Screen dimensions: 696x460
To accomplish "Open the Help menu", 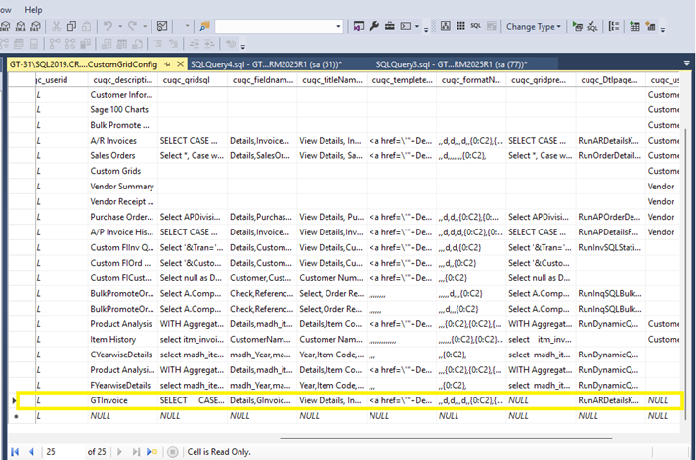I will tap(33, 9).
